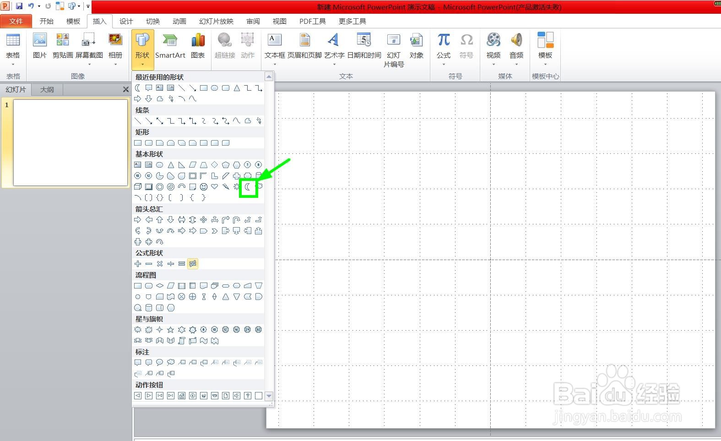
Task: Click shapes gallery scroll-up arrow
Action: 269,76
